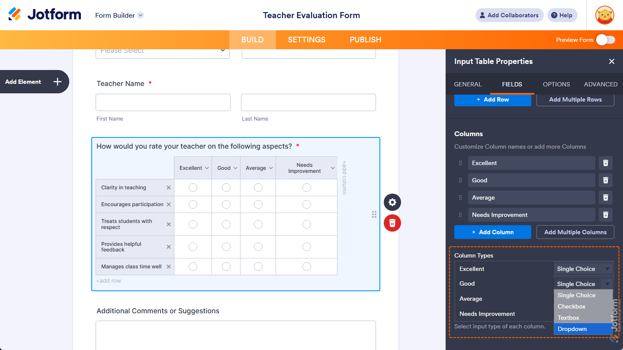
Task: Click the +add column link
Action: coord(344,178)
